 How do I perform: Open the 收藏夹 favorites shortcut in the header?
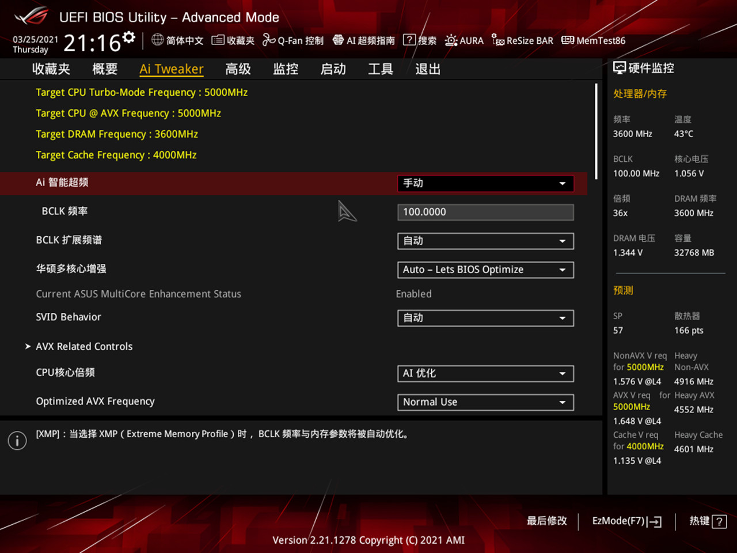pyautogui.click(x=233, y=40)
